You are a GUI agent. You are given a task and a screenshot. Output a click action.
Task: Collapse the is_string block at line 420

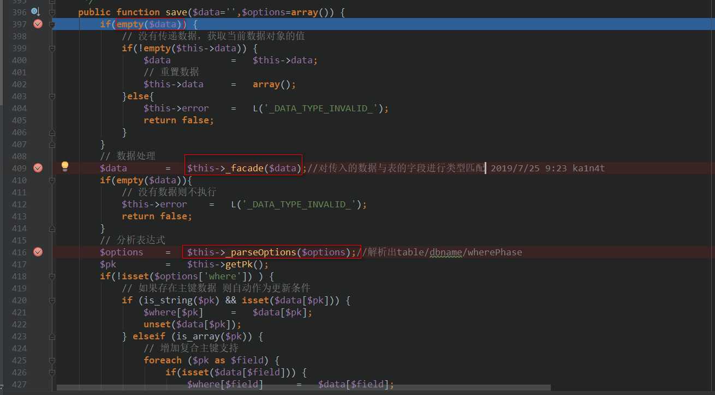click(52, 300)
